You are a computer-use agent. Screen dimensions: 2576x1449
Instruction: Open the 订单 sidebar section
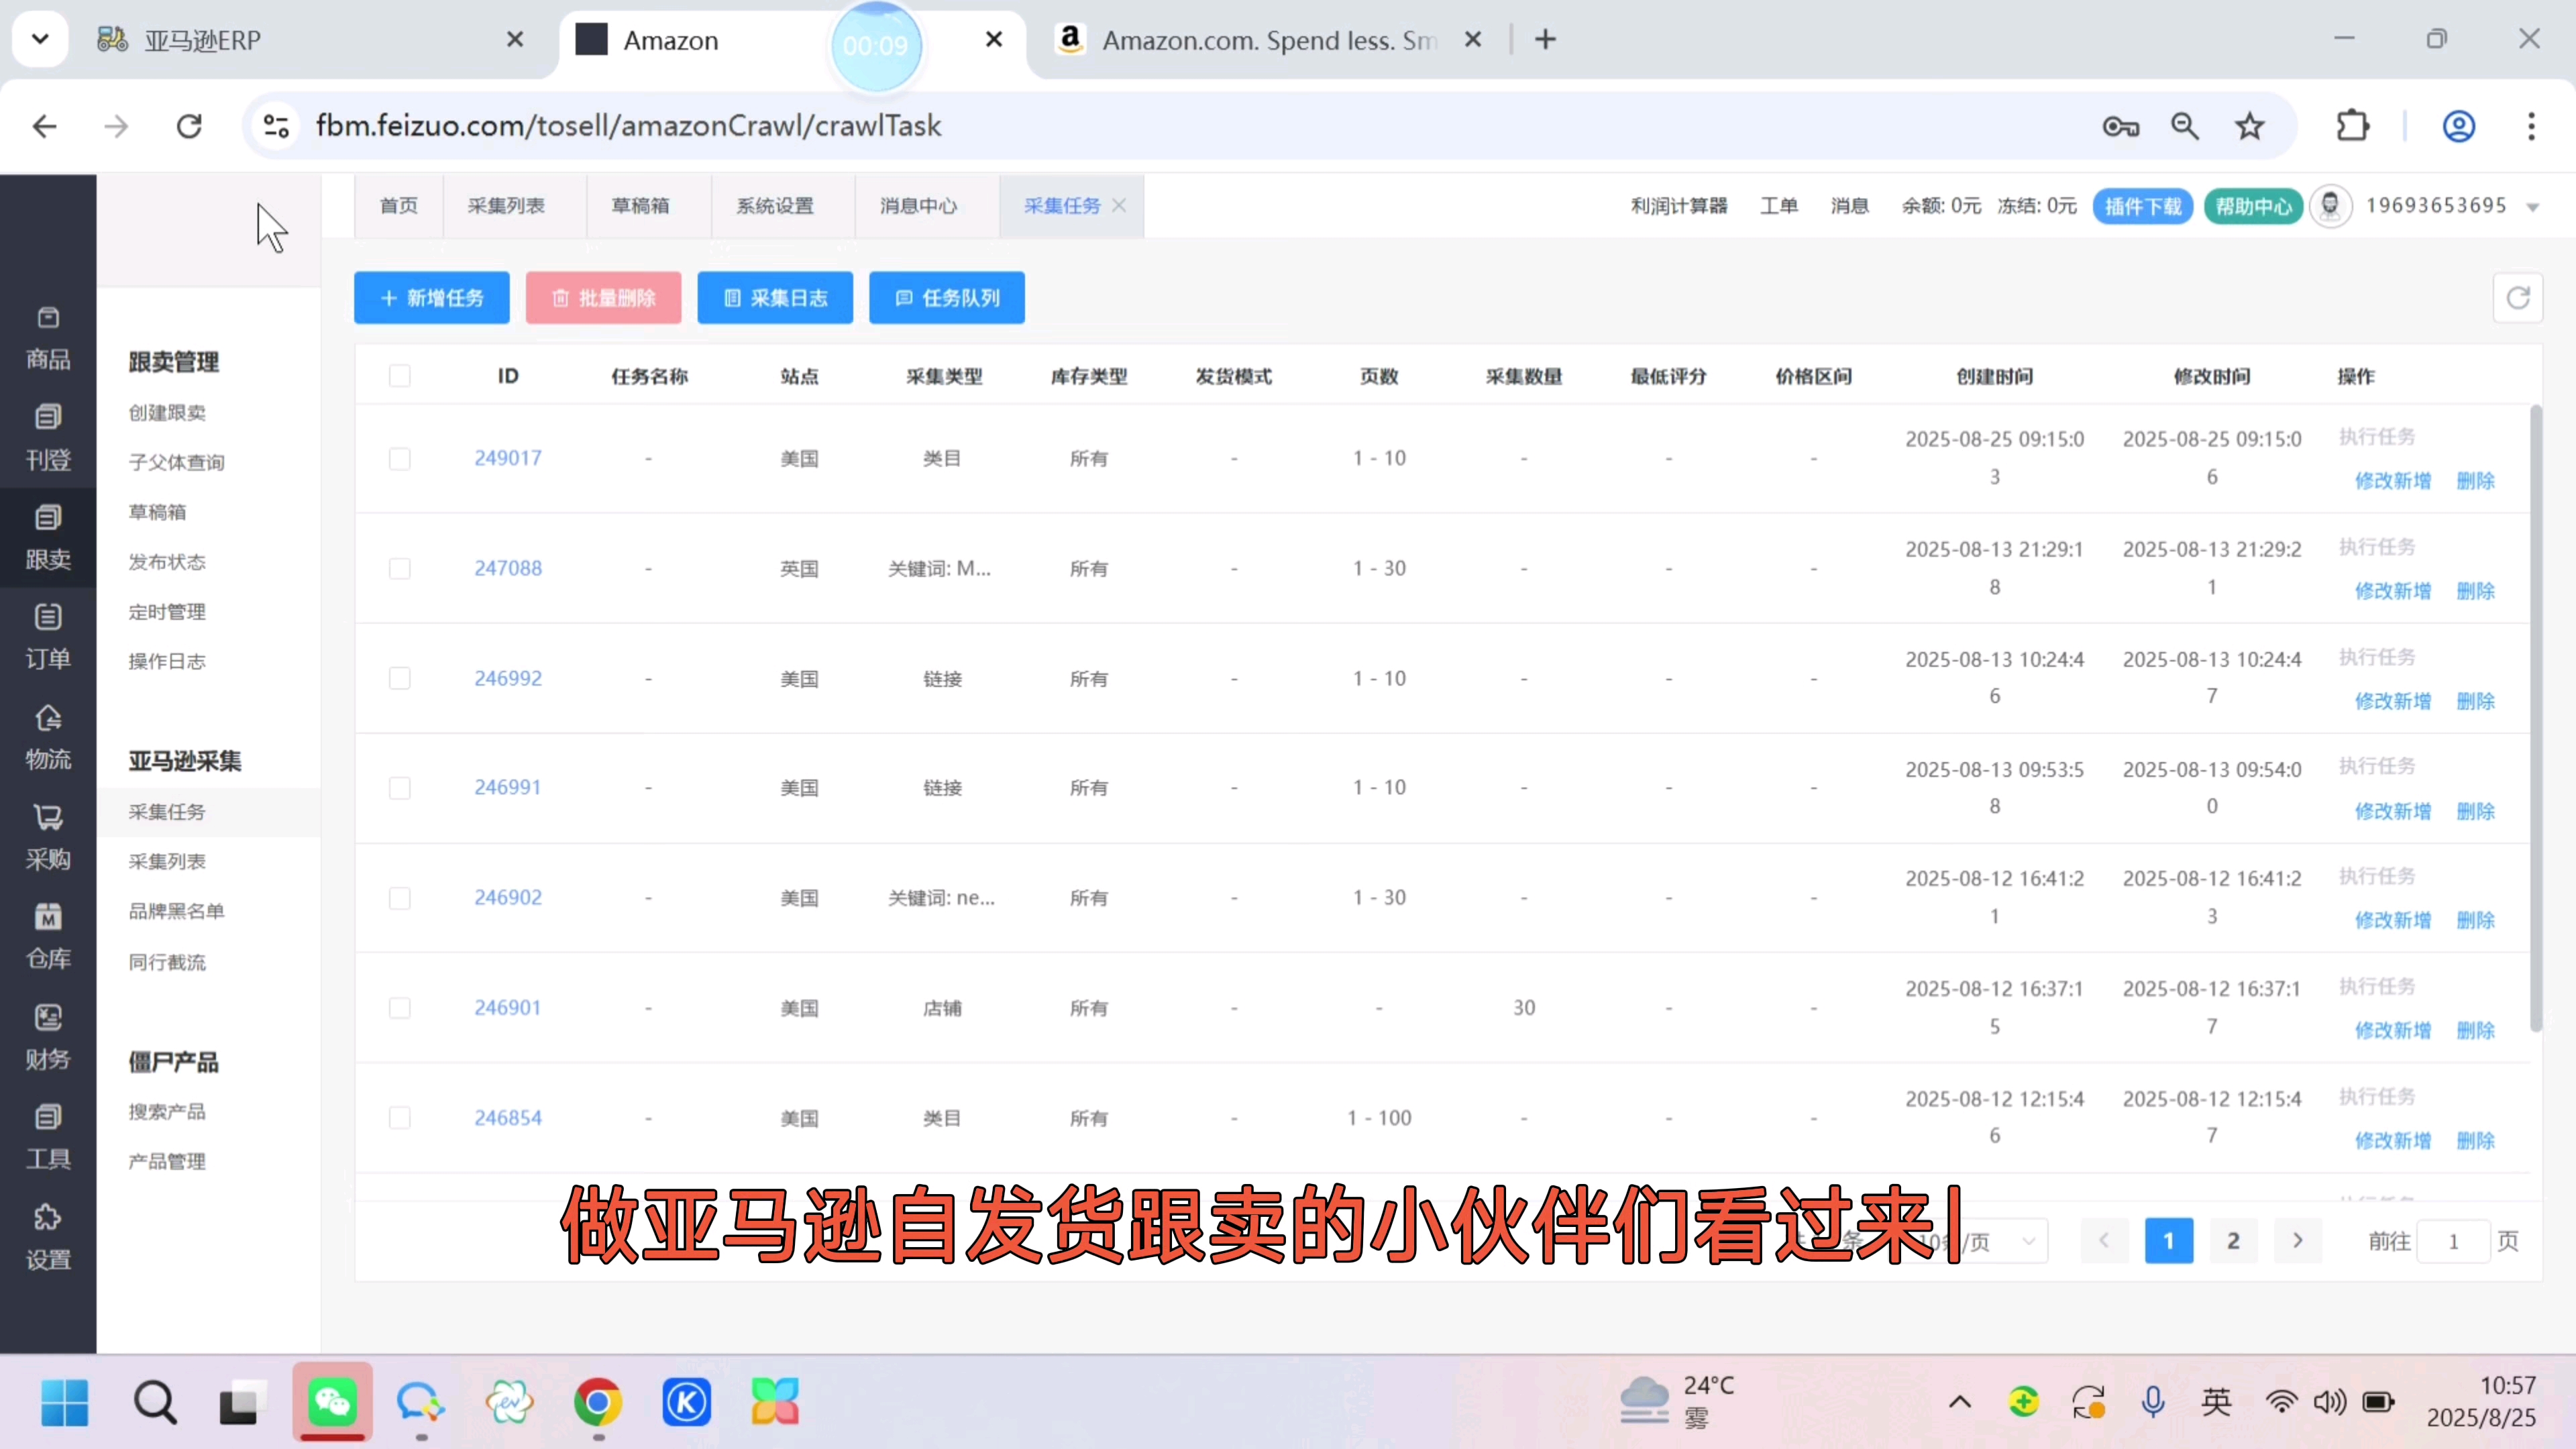[x=48, y=637]
